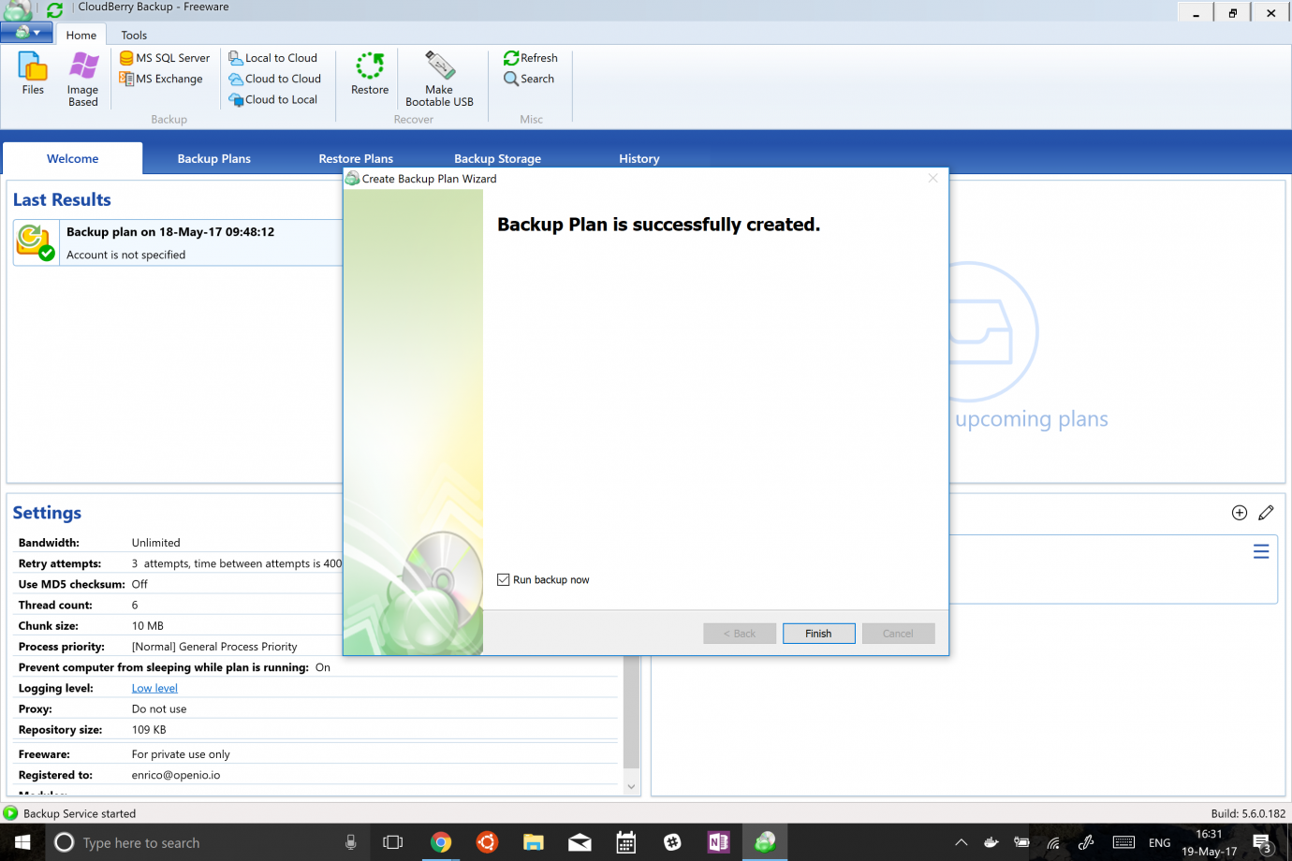Open OneNote from the taskbar

(x=719, y=842)
